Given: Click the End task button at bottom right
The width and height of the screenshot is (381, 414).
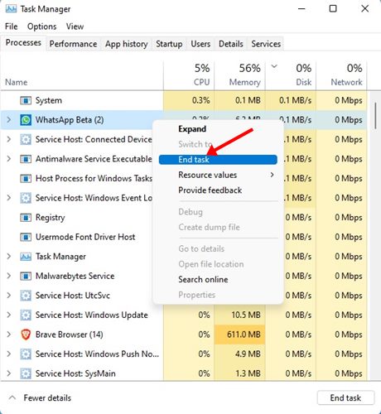Looking at the screenshot, I should pos(345,397).
